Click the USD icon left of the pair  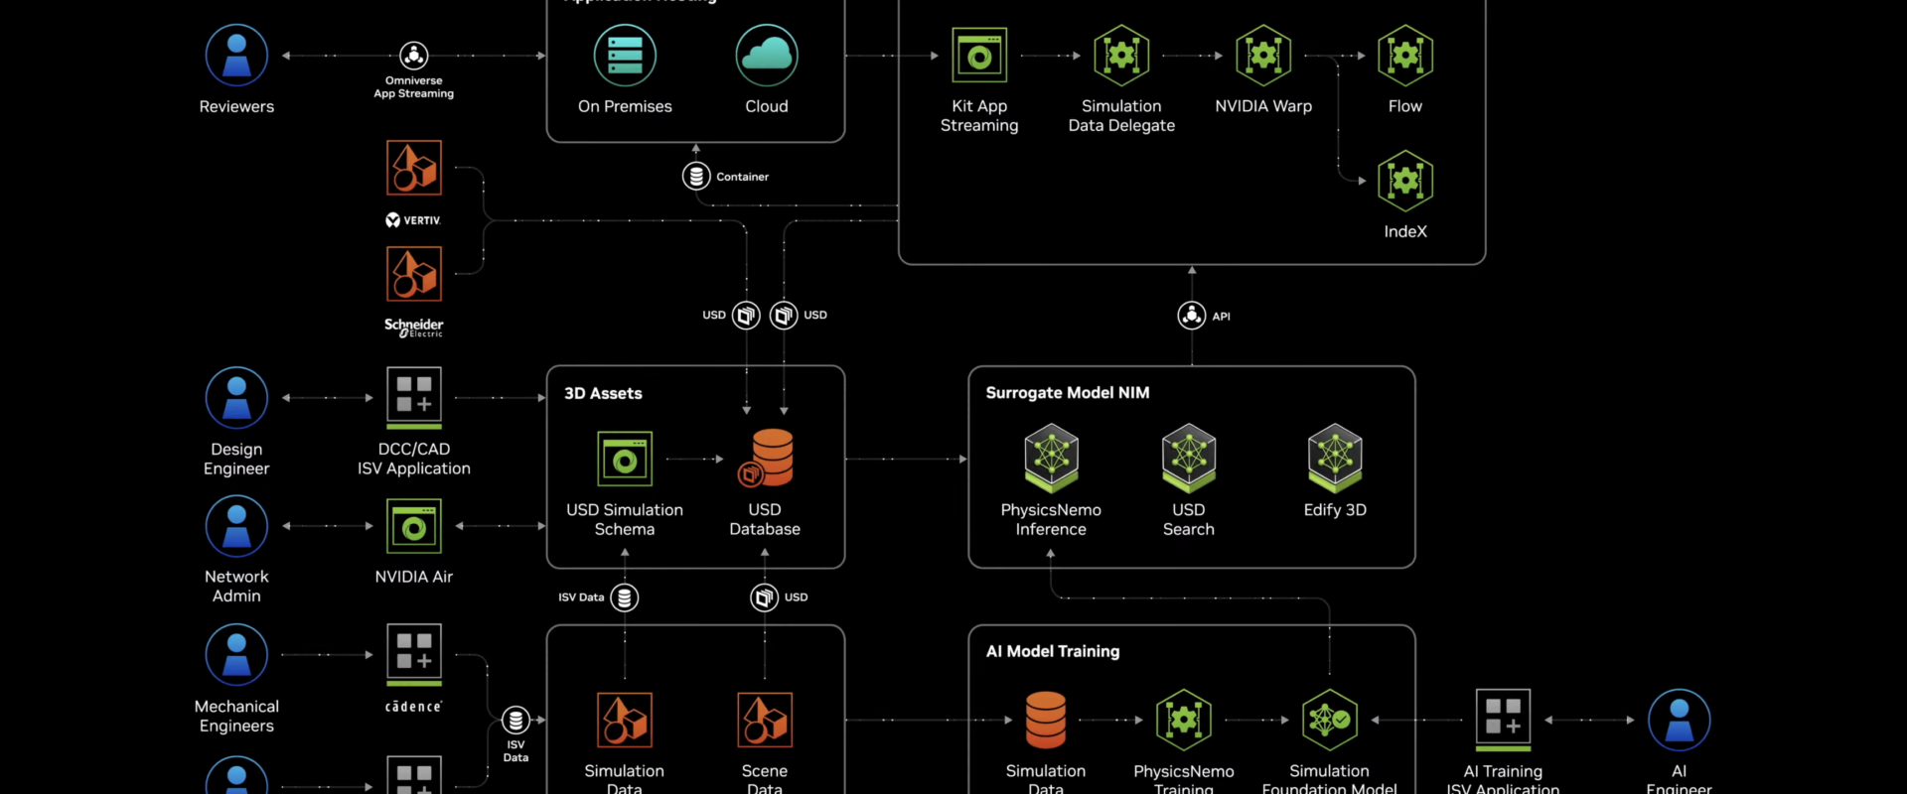746,316
